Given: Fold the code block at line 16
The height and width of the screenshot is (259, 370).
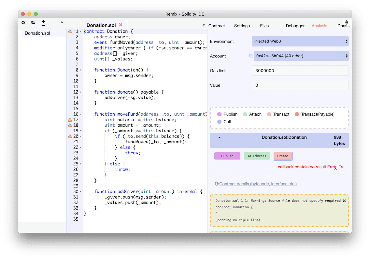Looking at the screenshot, I should click(80, 114).
